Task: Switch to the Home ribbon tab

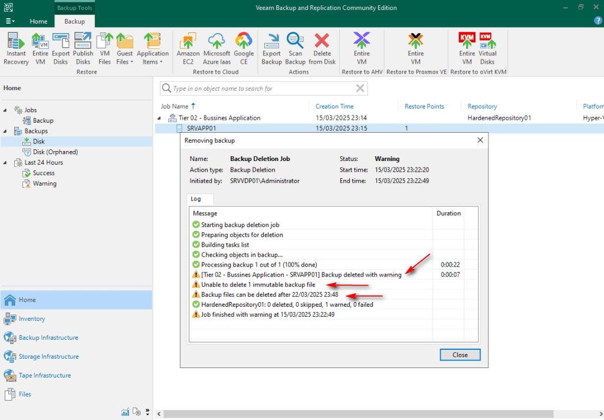Action: tap(38, 21)
